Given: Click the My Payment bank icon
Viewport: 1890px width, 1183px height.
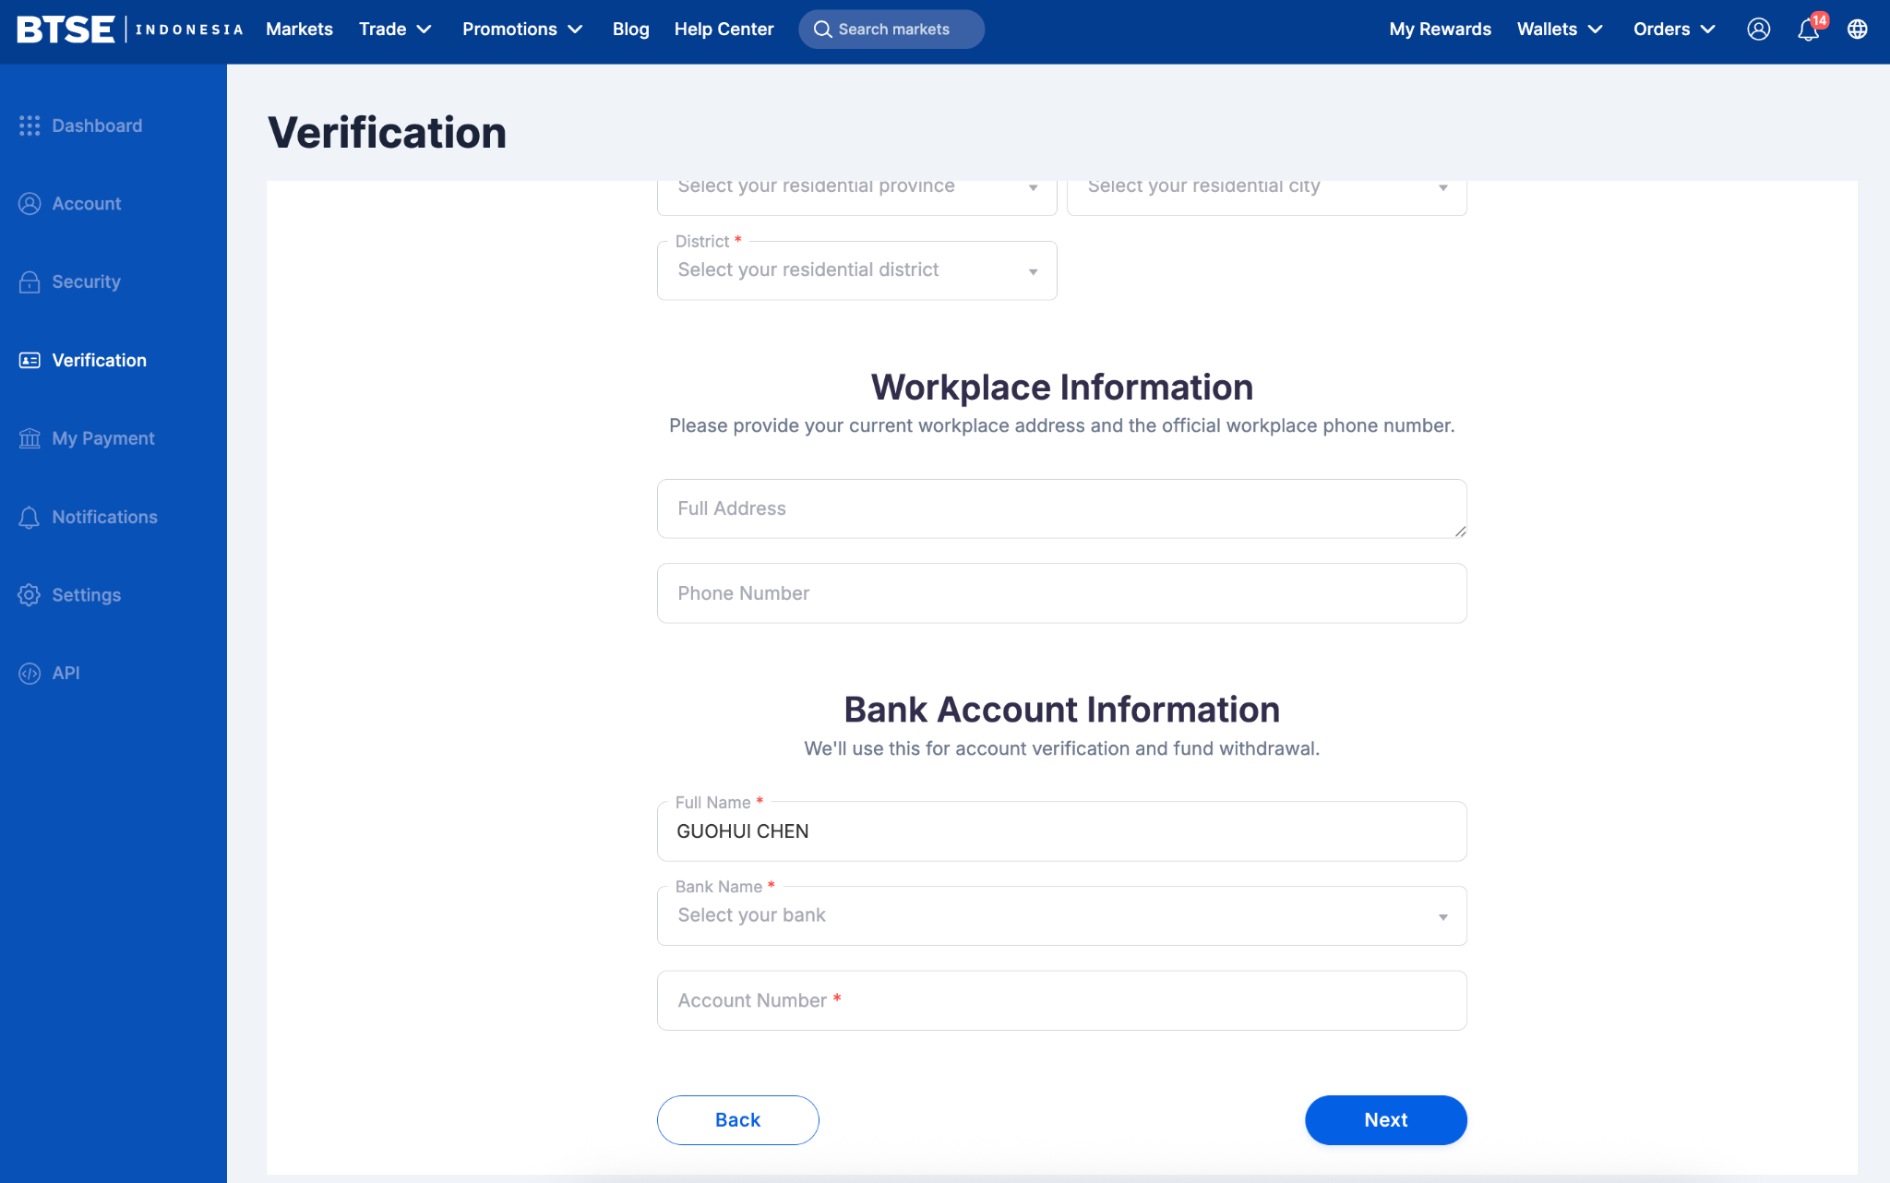Looking at the screenshot, I should [30, 438].
